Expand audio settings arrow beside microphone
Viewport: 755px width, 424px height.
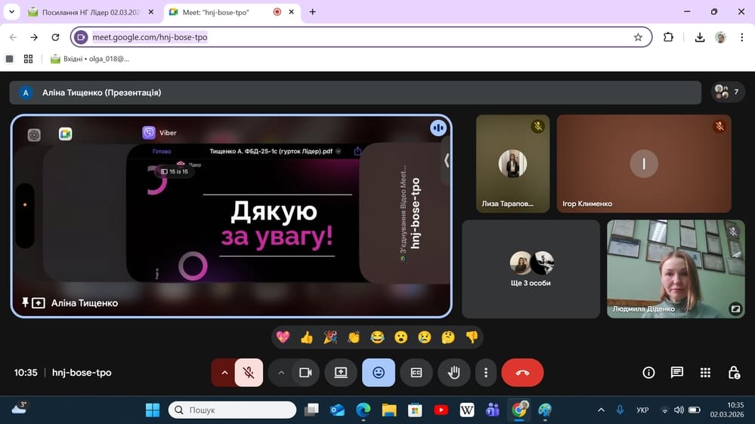pos(224,373)
